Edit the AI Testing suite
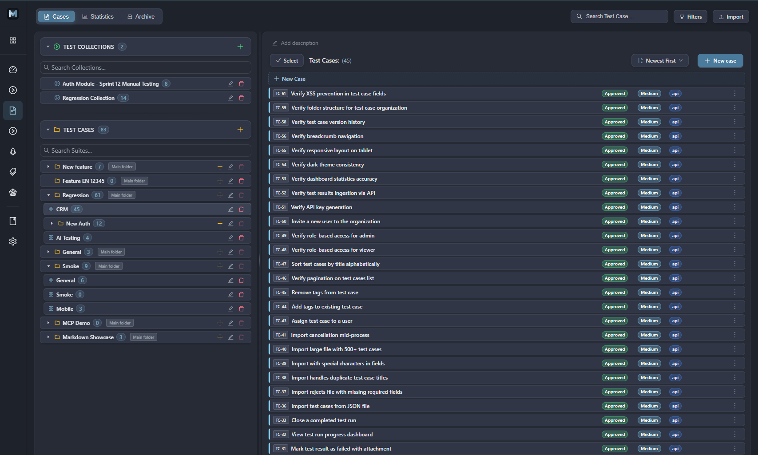Screen dimensions: 758x455 [230, 238]
